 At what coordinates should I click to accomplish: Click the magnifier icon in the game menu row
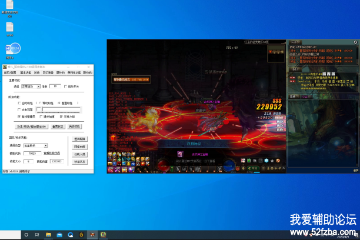255,161
